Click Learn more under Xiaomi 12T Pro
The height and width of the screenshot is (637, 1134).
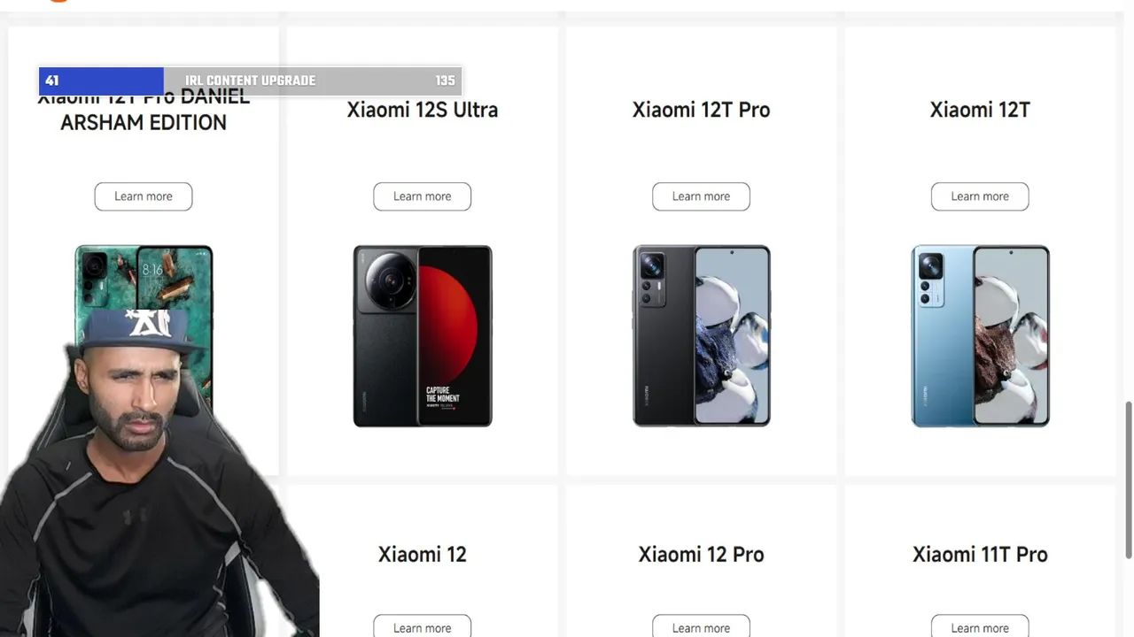[701, 196]
